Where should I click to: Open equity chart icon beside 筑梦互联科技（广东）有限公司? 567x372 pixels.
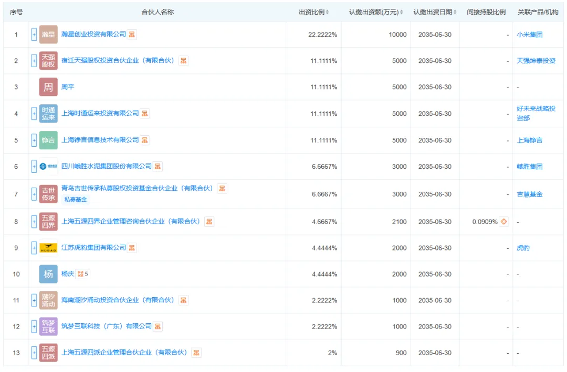click(157, 326)
